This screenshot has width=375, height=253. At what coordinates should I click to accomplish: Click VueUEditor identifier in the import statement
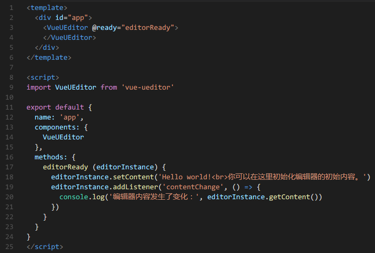click(76, 88)
